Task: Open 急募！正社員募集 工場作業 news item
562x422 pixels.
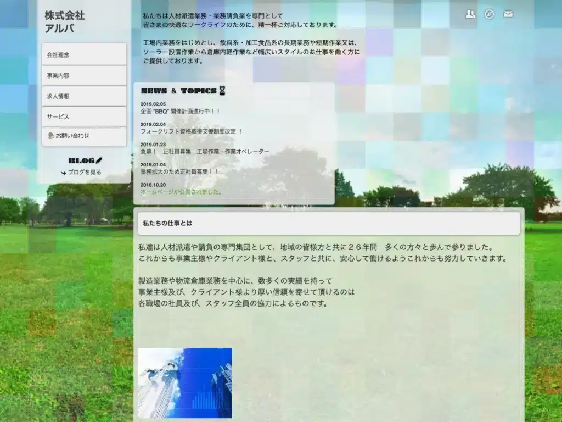Action: pos(205,152)
